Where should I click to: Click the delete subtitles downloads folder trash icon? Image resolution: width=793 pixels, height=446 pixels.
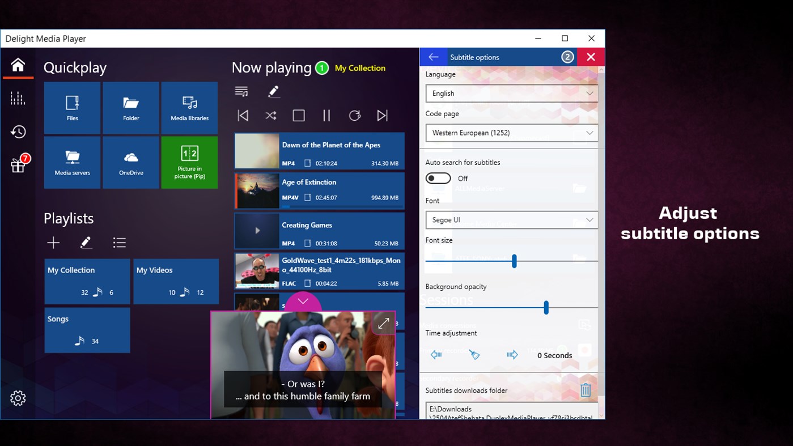click(x=586, y=389)
